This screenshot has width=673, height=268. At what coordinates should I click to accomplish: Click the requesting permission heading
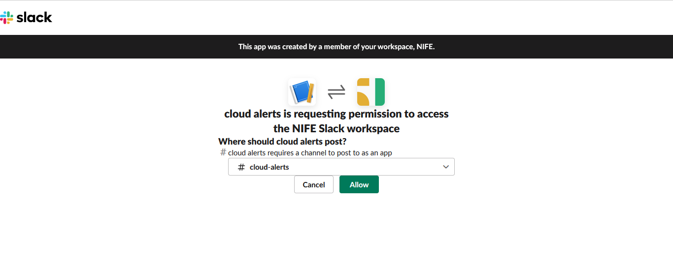[336, 121]
